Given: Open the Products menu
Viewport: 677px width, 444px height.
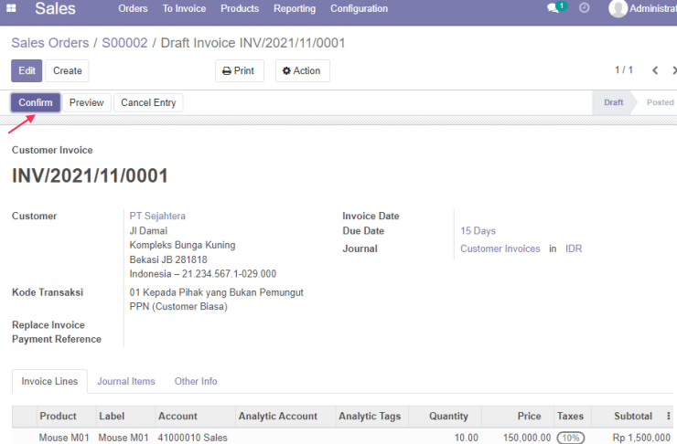Looking at the screenshot, I should click(240, 8).
